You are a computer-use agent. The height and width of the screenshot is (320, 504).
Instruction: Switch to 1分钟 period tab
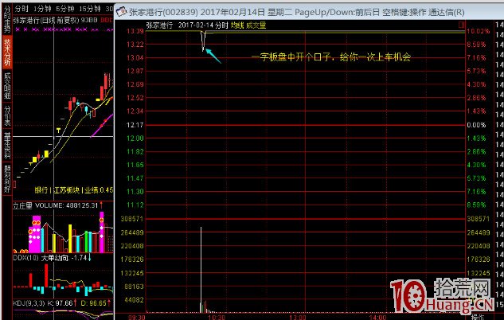[42, 9]
